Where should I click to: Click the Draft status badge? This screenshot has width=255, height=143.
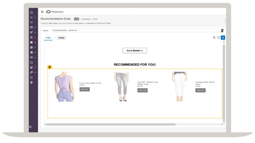(76, 19)
